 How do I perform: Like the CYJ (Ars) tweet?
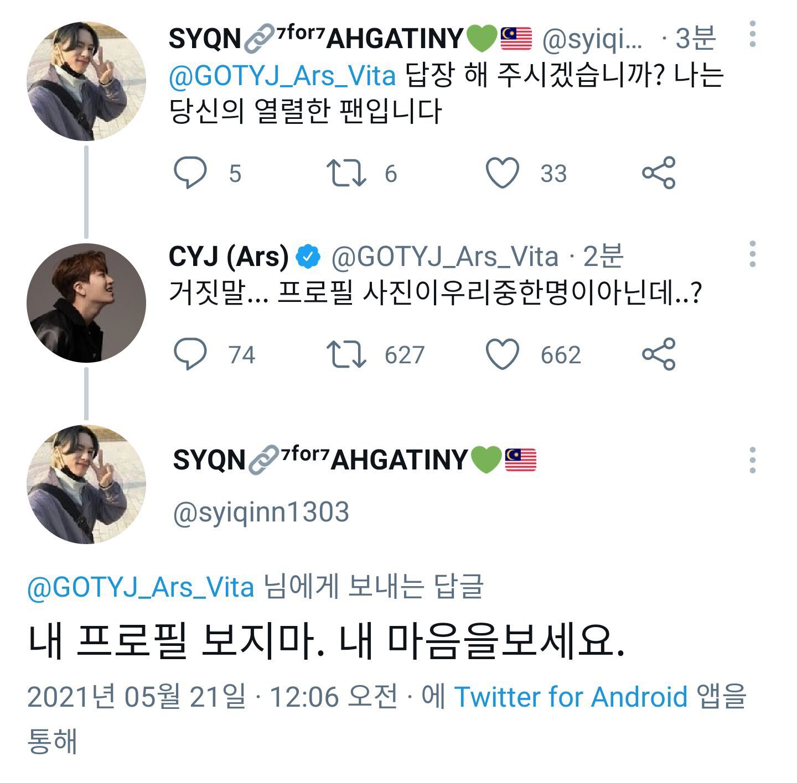[x=502, y=354]
